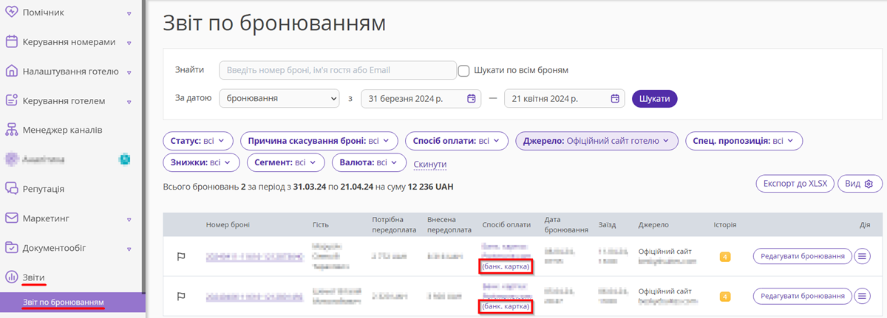The image size is (887, 318).
Task: Open the Спосіб оплати: всі filter
Action: pyautogui.click(x=456, y=141)
